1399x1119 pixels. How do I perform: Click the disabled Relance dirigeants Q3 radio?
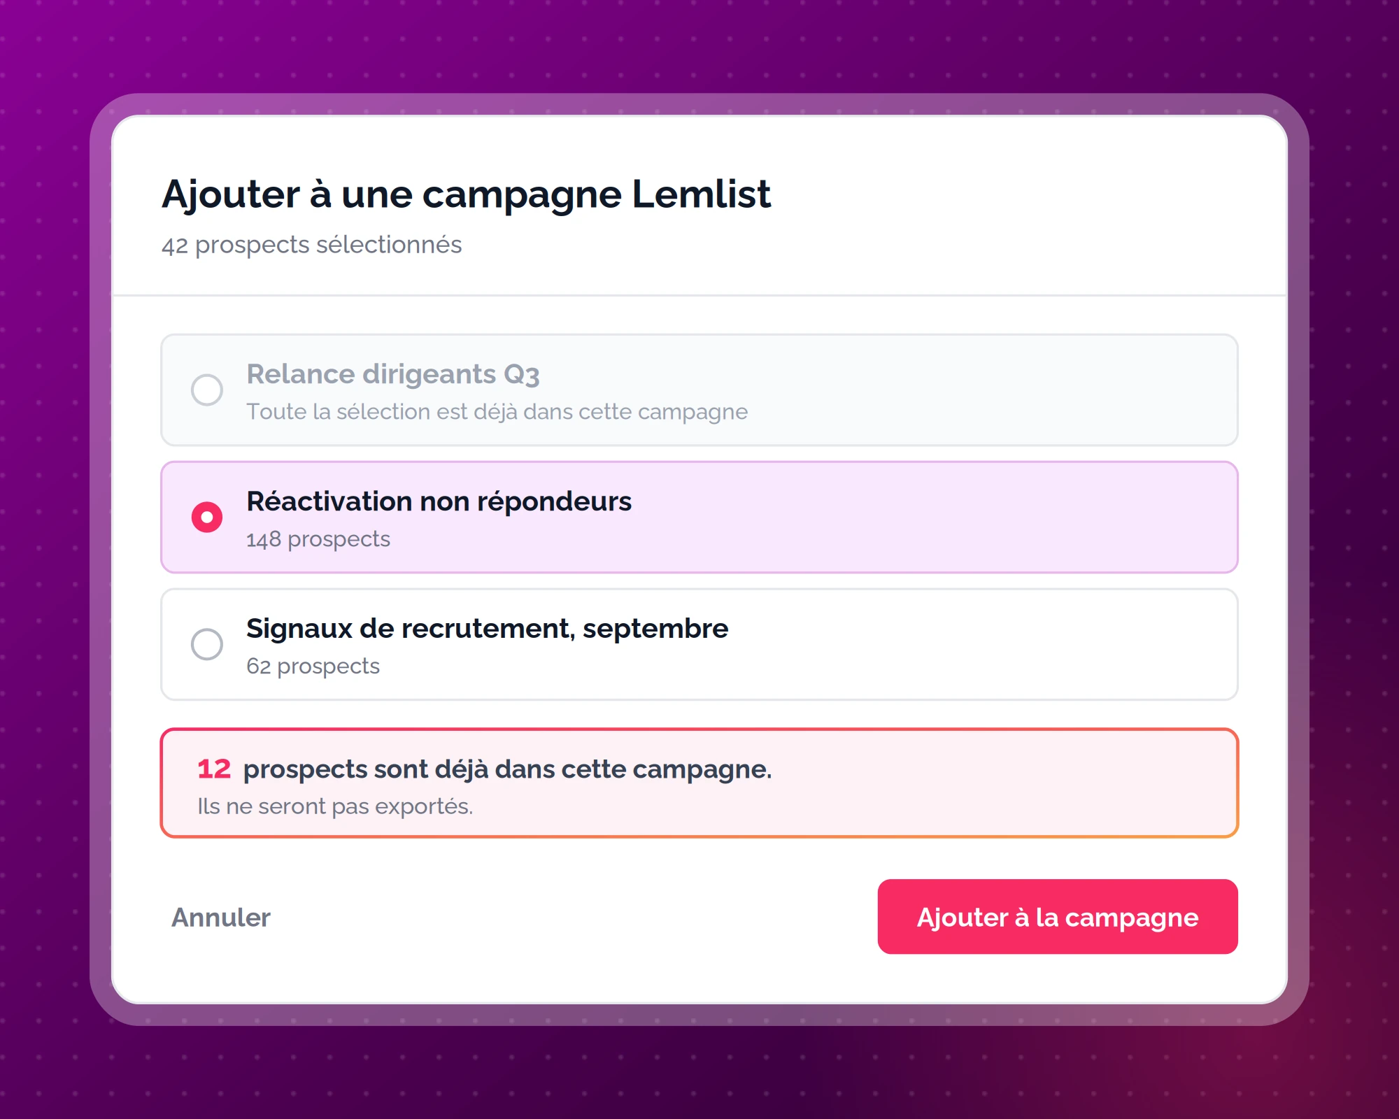207,390
